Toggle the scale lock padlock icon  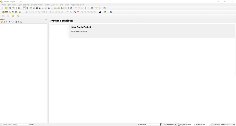[179, 125]
